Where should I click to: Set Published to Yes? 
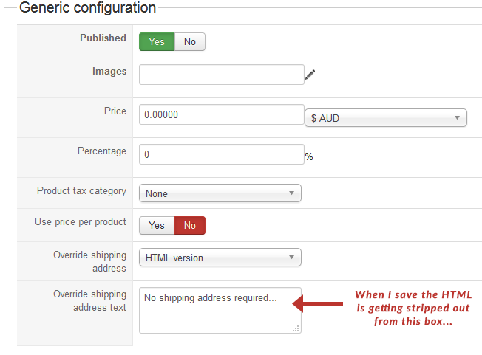point(157,42)
